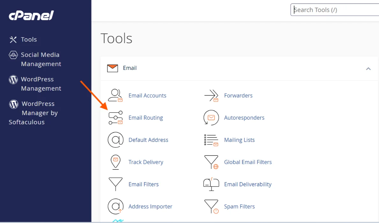The width and height of the screenshot is (379, 223).
Task: Click the Email Filters text link
Action: [x=143, y=184]
